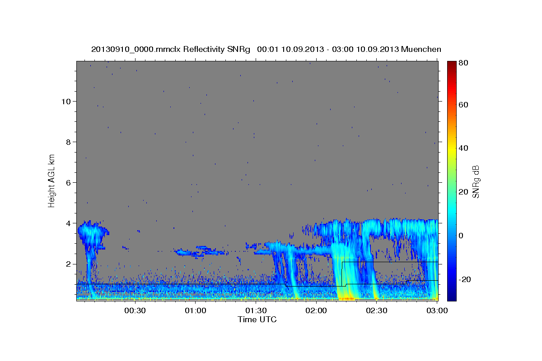Click the colorbar value "80"
The image size is (542, 361).
pyautogui.click(x=463, y=63)
